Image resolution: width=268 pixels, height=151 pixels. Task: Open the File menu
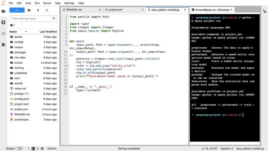[11, 3]
